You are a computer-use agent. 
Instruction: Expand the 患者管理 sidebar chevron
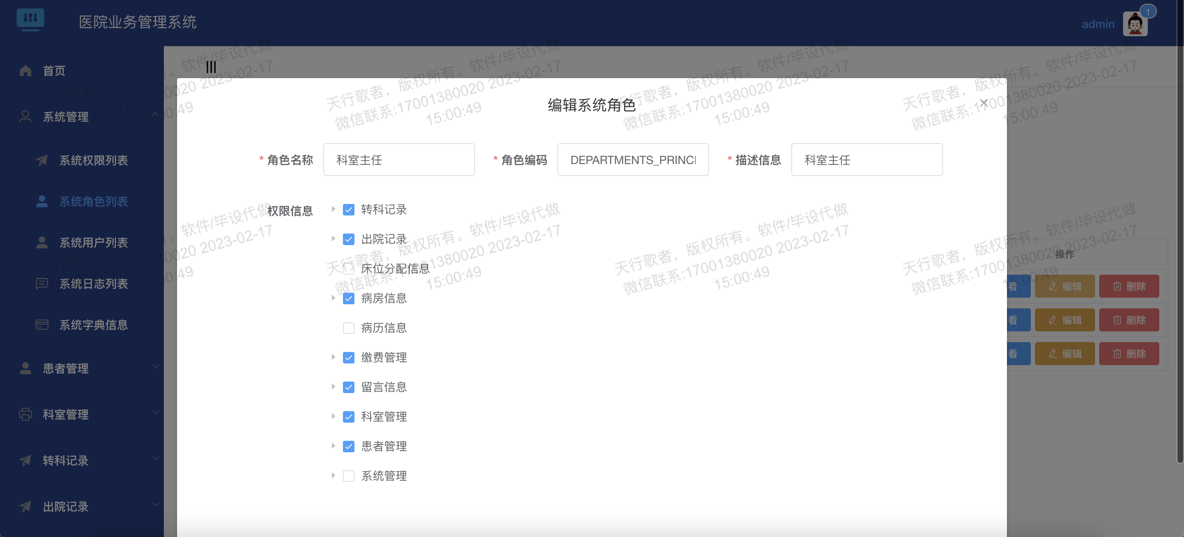point(155,366)
